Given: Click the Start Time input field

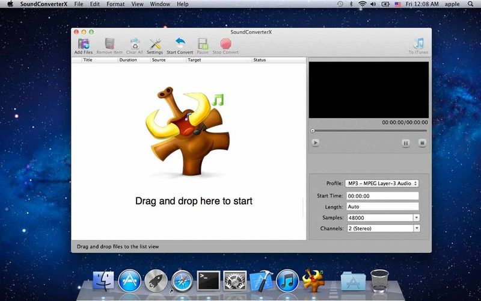Looking at the screenshot, I should 383,196.
